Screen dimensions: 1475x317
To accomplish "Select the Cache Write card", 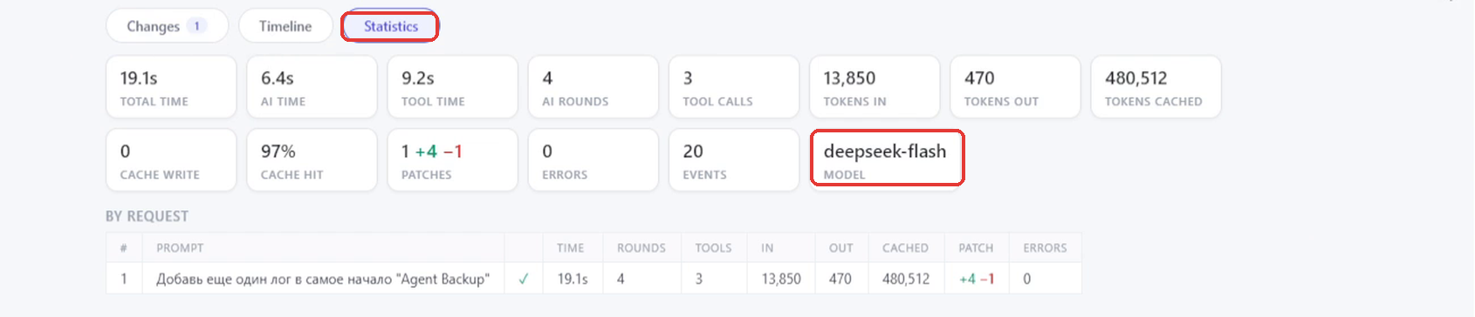I will pos(171,160).
